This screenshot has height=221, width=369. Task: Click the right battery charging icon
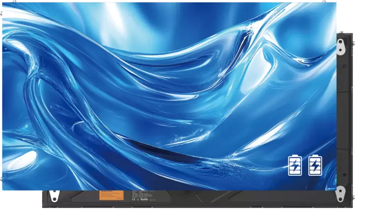[x=314, y=165]
